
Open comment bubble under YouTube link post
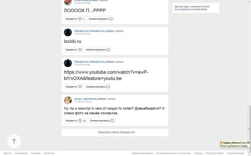108,87
